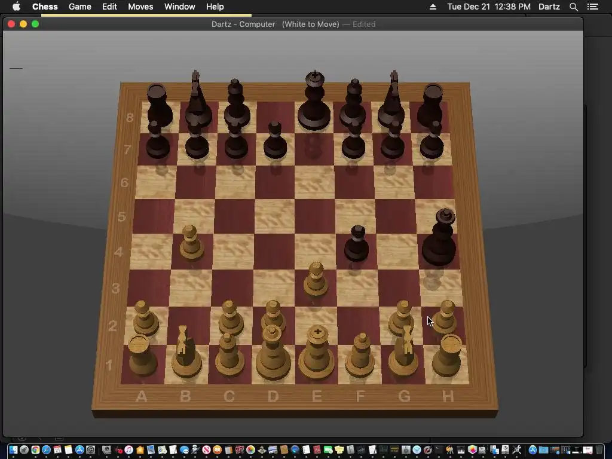
Task: Select the white pawn on B4
Action: pos(192,244)
